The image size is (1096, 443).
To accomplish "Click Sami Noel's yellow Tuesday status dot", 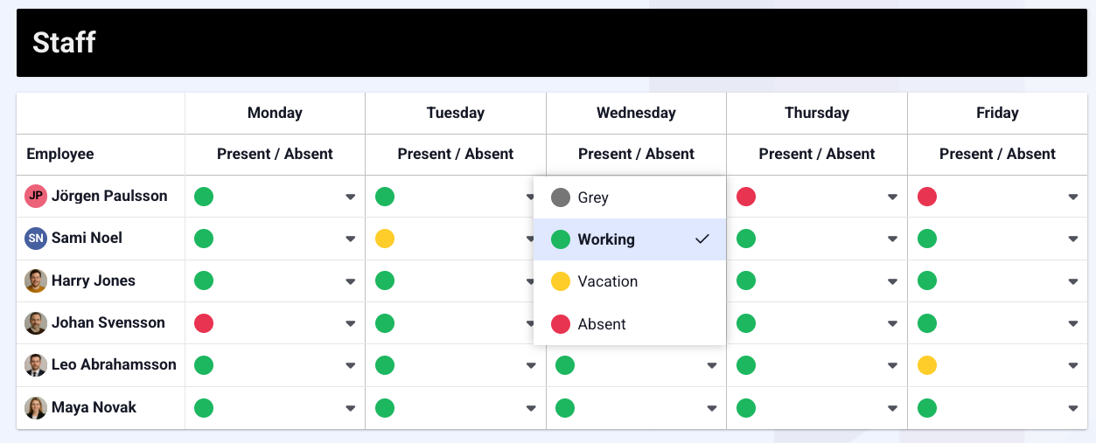I will [x=385, y=239].
